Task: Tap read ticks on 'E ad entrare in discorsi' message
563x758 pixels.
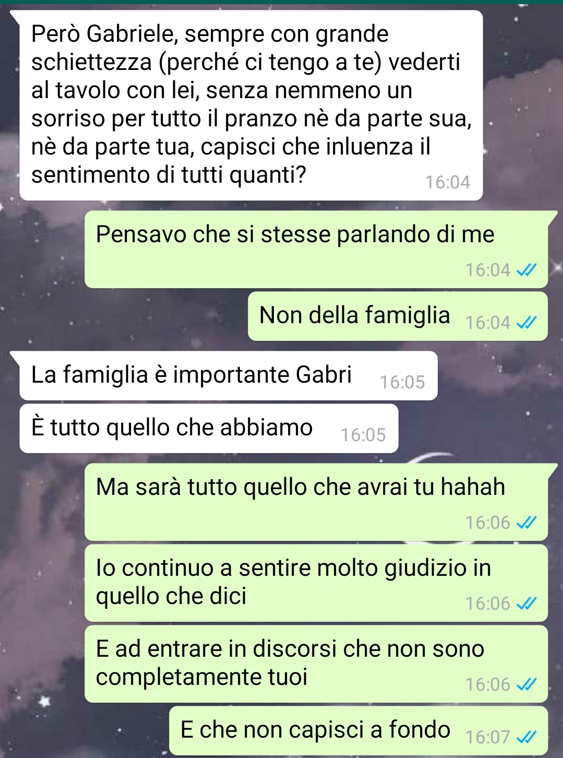Action: pos(526,685)
